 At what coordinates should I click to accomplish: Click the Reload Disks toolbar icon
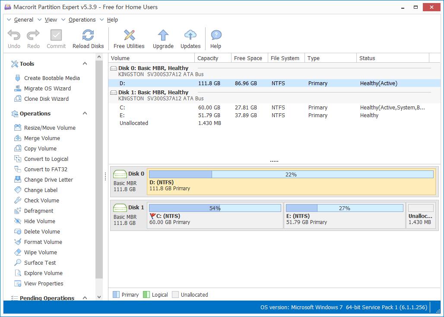pos(88,35)
